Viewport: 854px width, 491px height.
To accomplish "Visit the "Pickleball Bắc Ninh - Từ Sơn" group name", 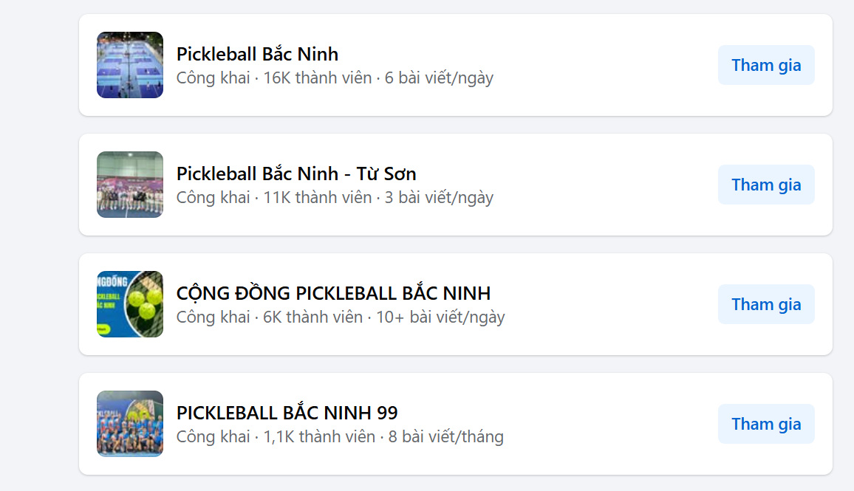I will [x=296, y=174].
